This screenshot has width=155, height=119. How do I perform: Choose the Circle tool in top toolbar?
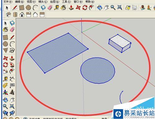28,8
